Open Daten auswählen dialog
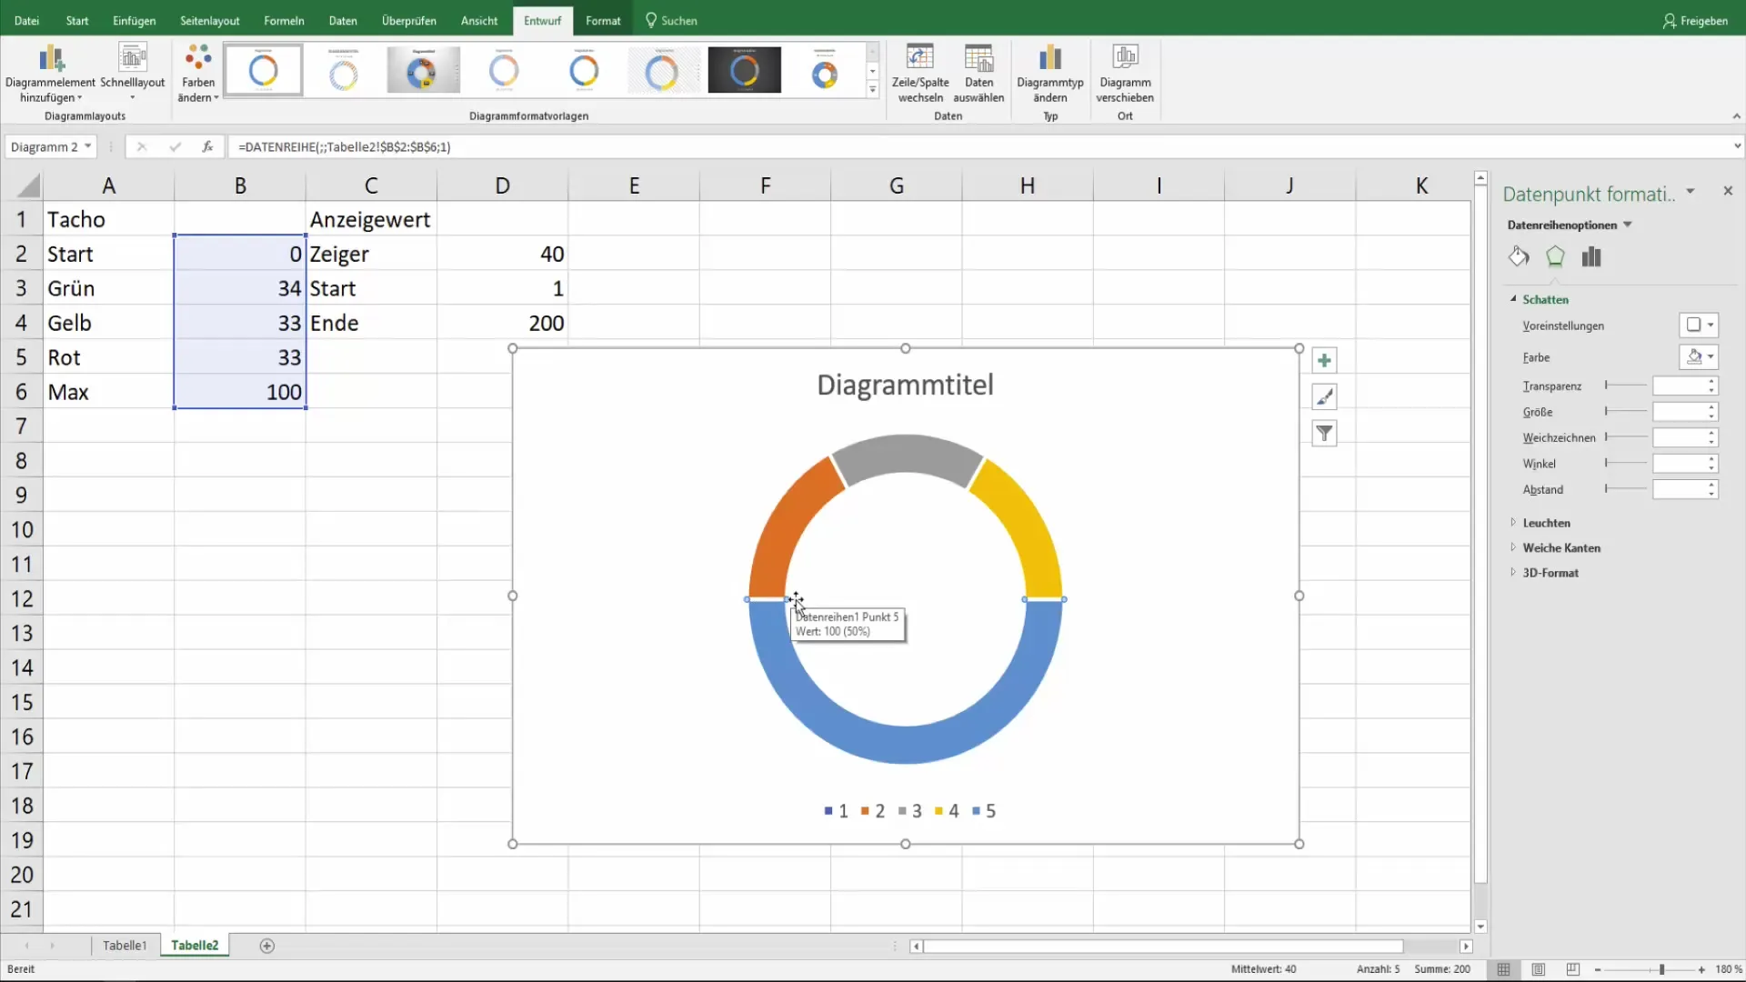Screen dimensions: 1746x982 (978, 73)
